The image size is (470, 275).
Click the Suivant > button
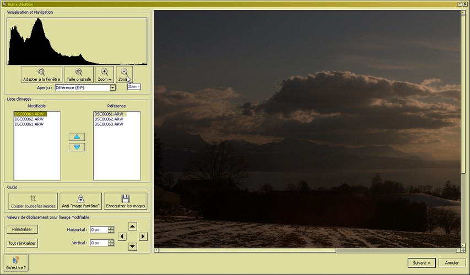coord(423,262)
